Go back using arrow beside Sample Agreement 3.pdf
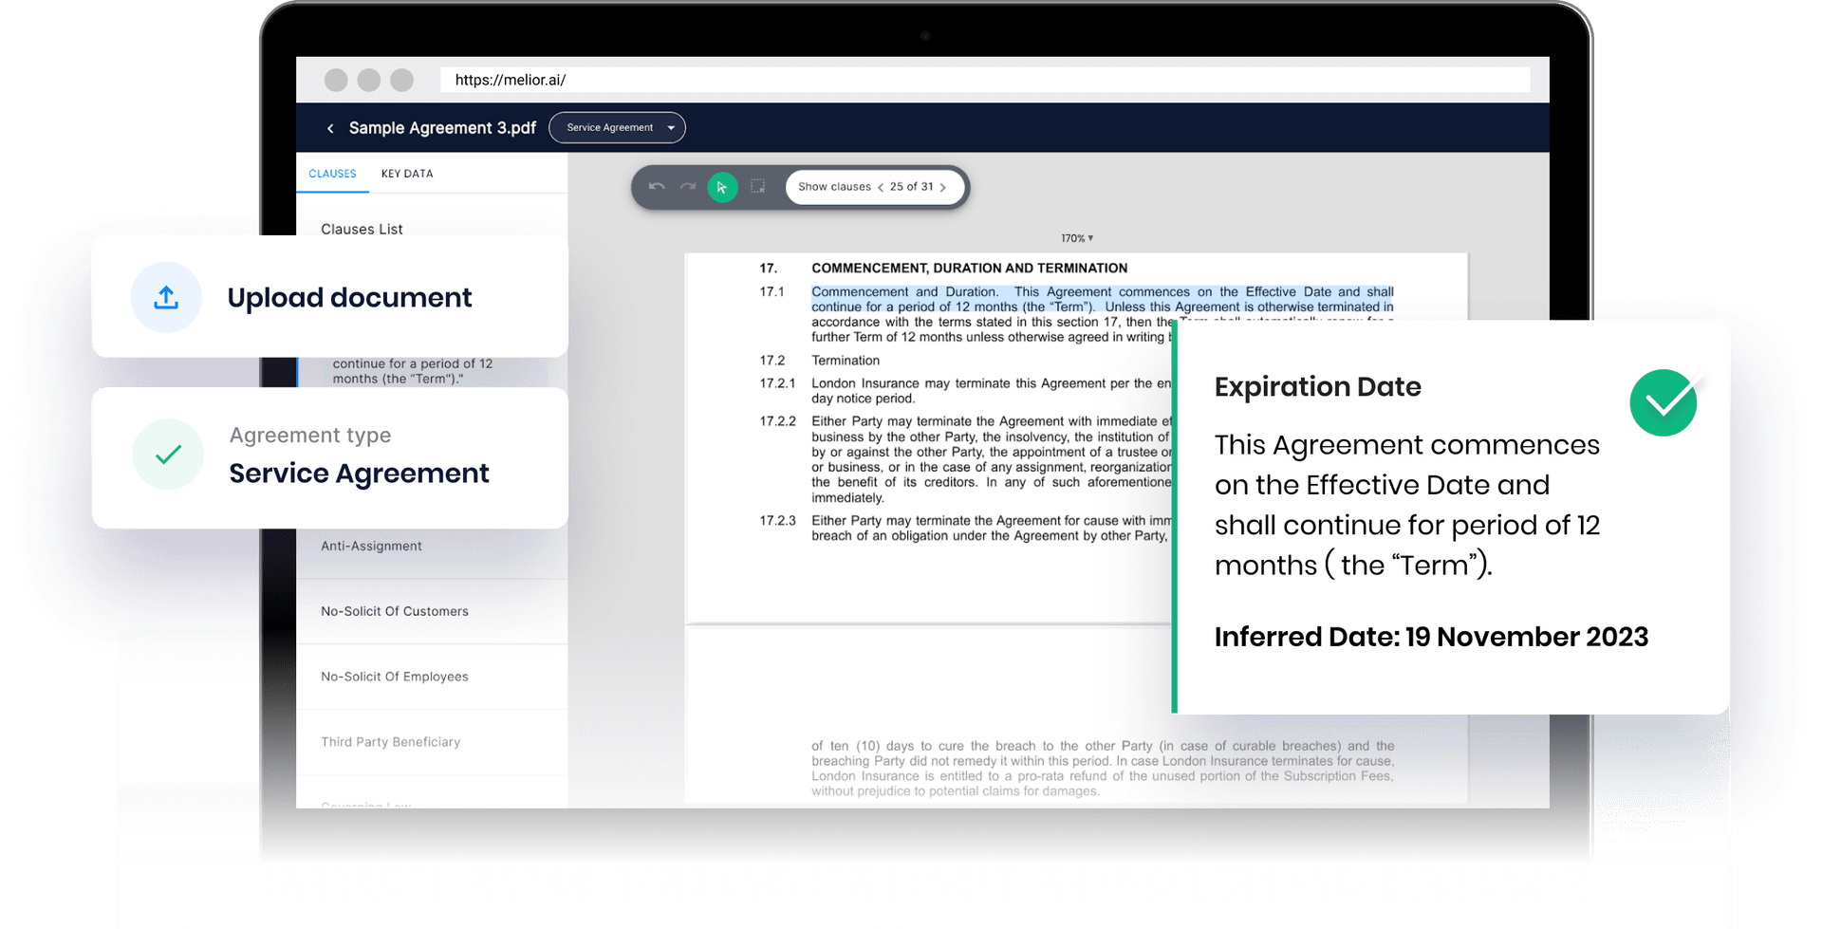This screenshot has height=929, width=1822. (x=330, y=128)
